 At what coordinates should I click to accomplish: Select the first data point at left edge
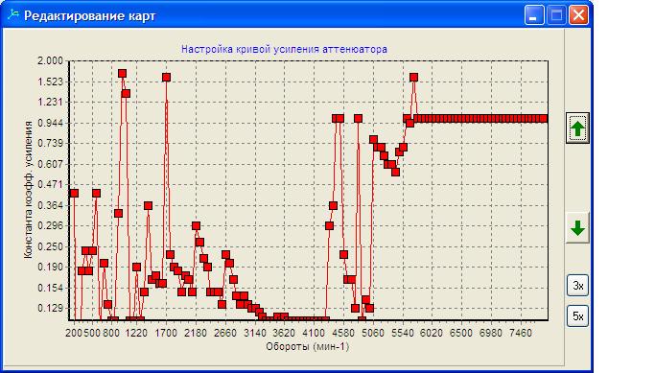[x=74, y=193]
